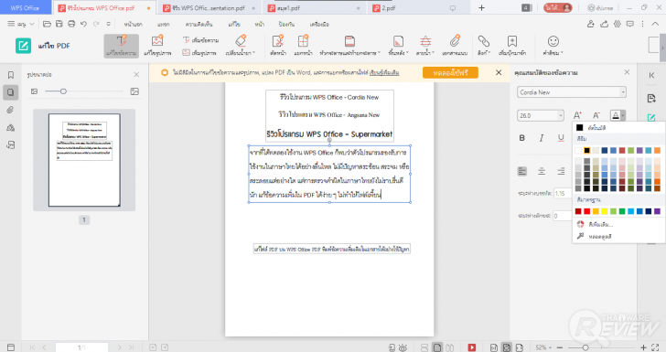
Task: Open the attachments panel in left sidebar
Action: (11, 110)
